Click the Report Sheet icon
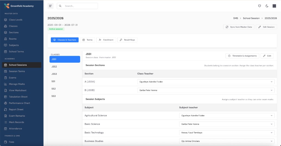The height and width of the screenshot is (146, 281). coord(5,109)
